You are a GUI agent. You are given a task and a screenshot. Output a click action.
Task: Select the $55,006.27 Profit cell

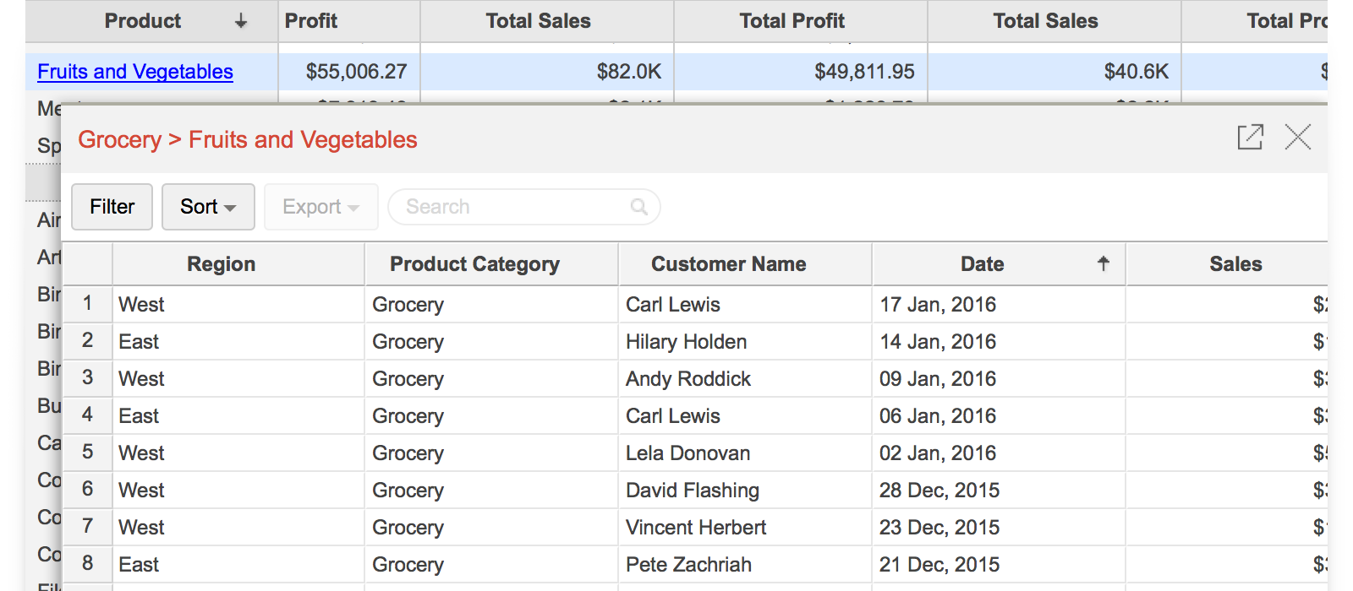(356, 72)
